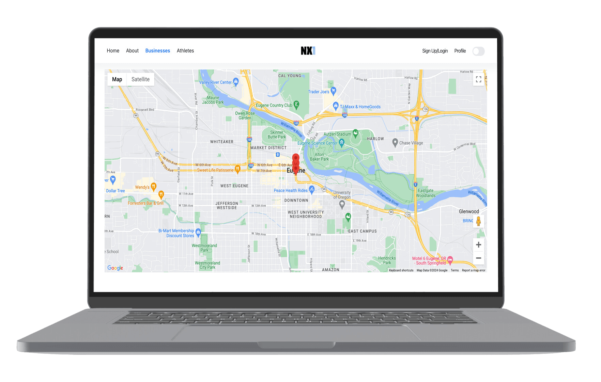Click the WHITEAKER neighborhood label
Screen dimensions: 601x382
(222, 142)
